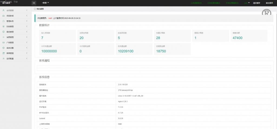The width and height of the screenshot is (277, 129).
Task: Click the home icon beside 我的桌面
Action: tap(35, 9)
